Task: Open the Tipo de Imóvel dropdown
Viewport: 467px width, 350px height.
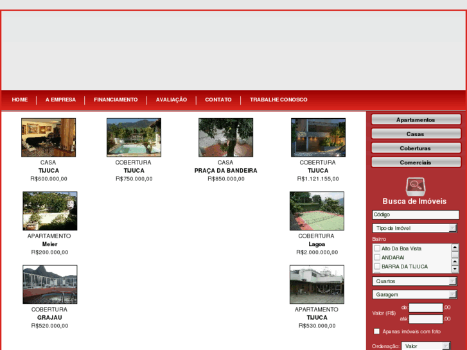Action: 414,228
